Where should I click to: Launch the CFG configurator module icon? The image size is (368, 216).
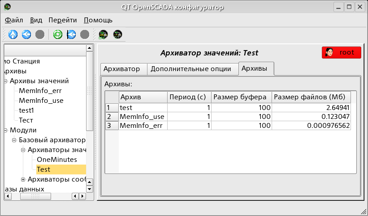tap(104, 34)
